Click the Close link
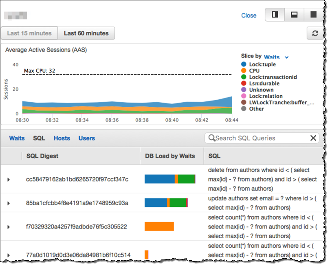The width and height of the screenshot is (330, 266). [249, 15]
